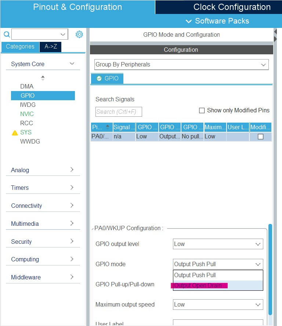Click the SYS warning triangle icon

tap(15, 133)
